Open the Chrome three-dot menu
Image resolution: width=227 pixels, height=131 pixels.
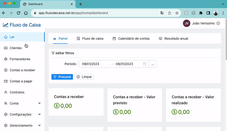coord(223,13)
